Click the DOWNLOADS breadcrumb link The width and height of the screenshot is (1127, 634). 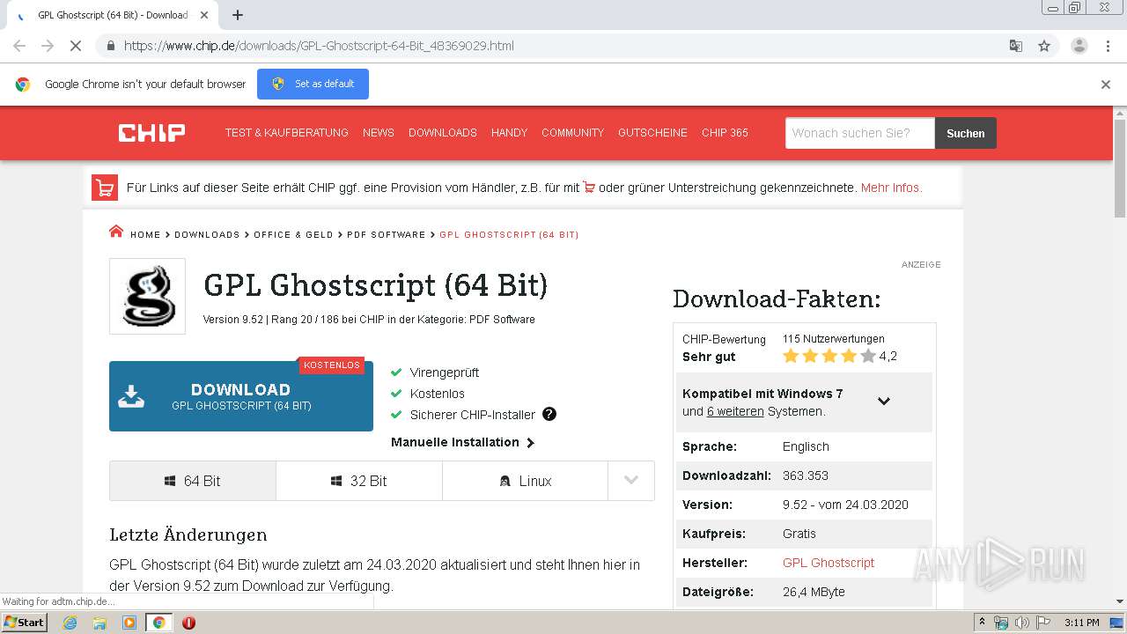point(207,235)
